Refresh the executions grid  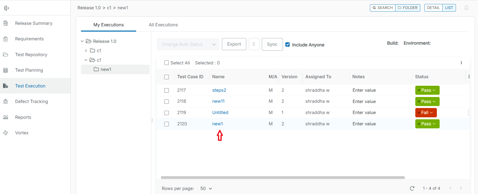(x=412, y=188)
